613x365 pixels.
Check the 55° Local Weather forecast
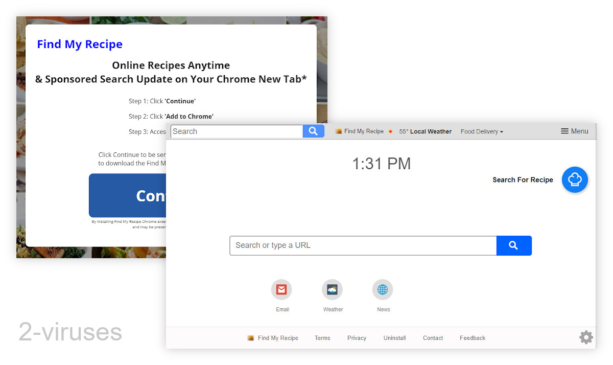(x=426, y=131)
